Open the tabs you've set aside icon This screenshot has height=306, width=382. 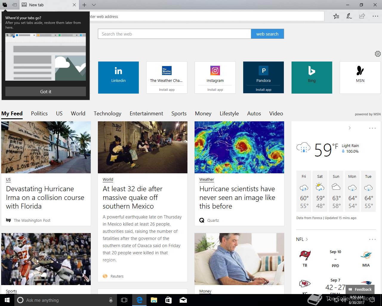click(x=5, y=5)
